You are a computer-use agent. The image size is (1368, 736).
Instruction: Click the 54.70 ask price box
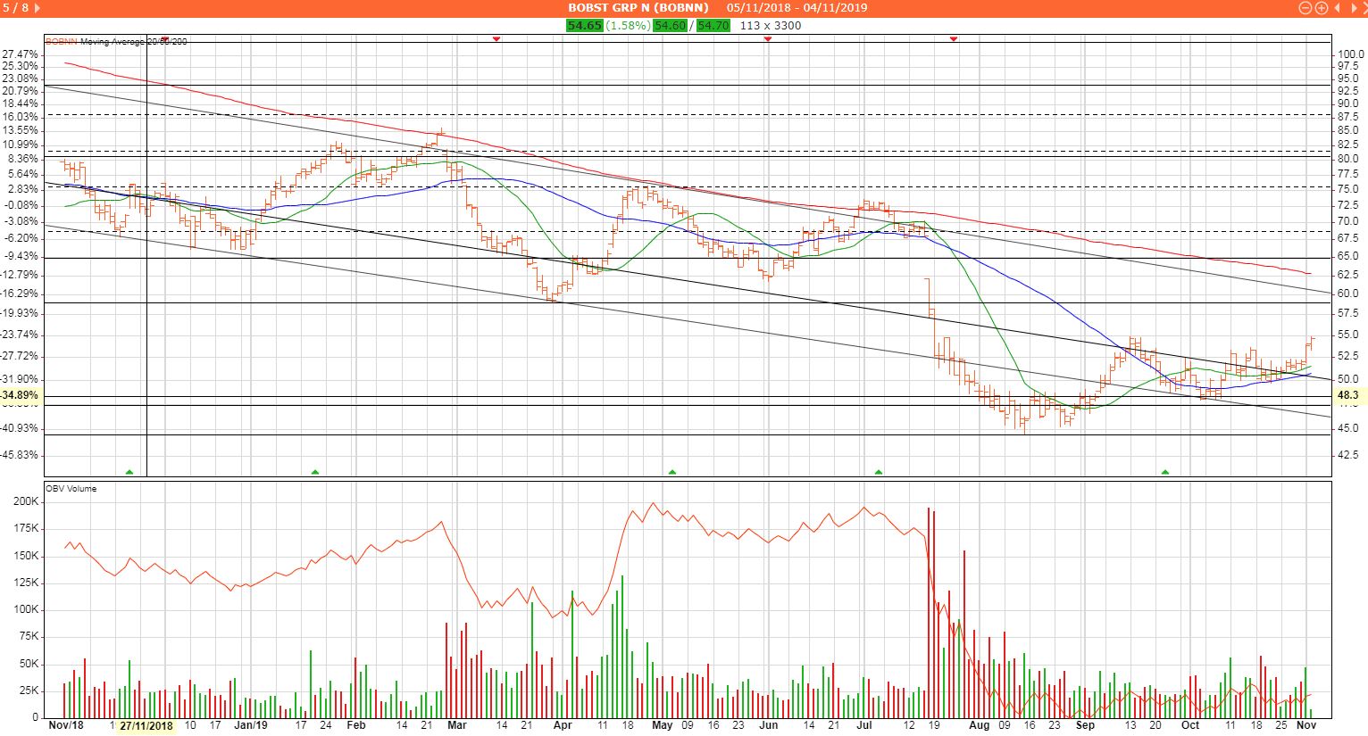[713, 25]
